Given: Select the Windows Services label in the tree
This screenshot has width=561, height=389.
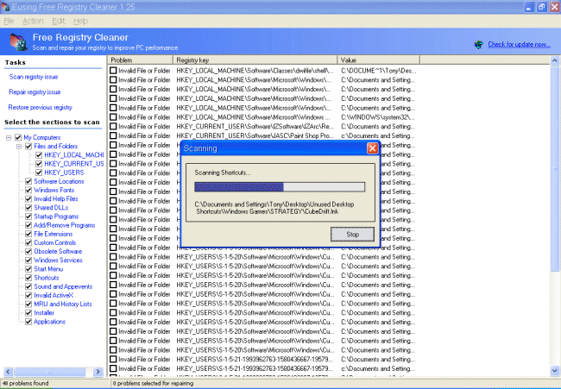Looking at the screenshot, I should [58, 260].
